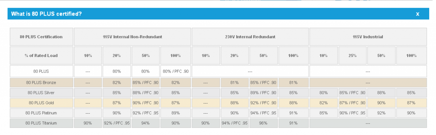This screenshot has height=135, width=436.
Task: Click Silver row 89% / PFC .90 cell
Action: pyautogui.click(x=263, y=93)
